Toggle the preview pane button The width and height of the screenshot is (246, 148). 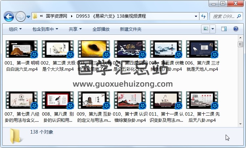click(x=224, y=29)
